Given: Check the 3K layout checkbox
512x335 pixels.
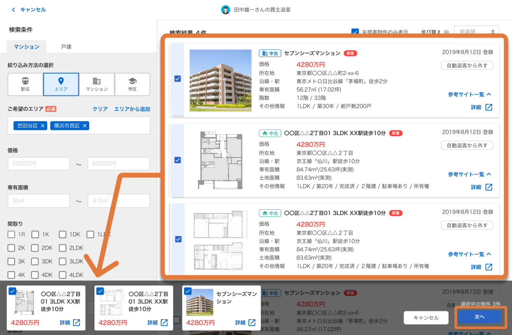Looking at the screenshot, I should point(11,261).
